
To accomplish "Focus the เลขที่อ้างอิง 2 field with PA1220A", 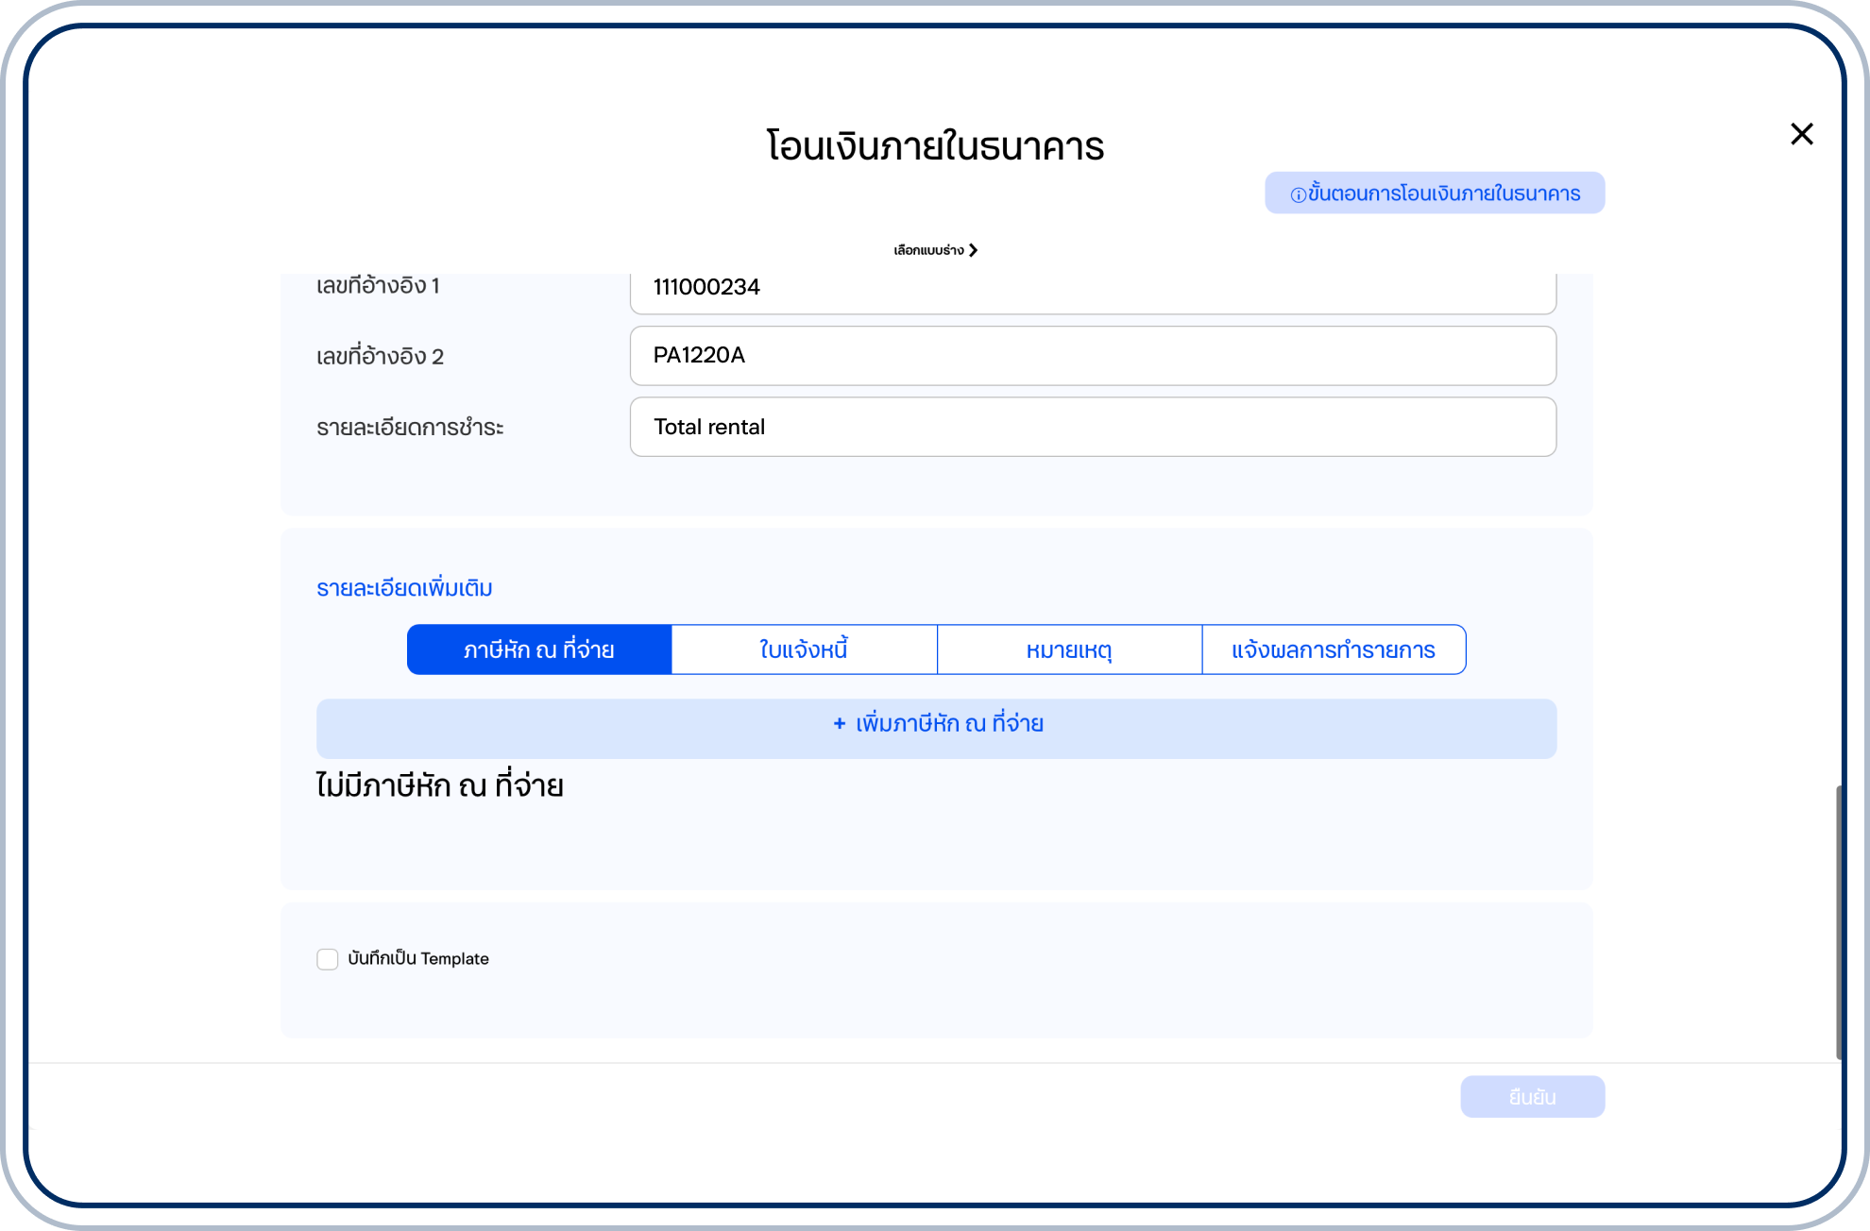I will click(x=1092, y=356).
